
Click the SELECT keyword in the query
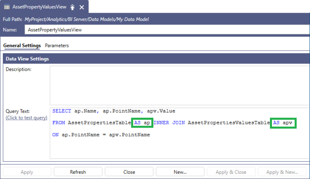(62, 111)
